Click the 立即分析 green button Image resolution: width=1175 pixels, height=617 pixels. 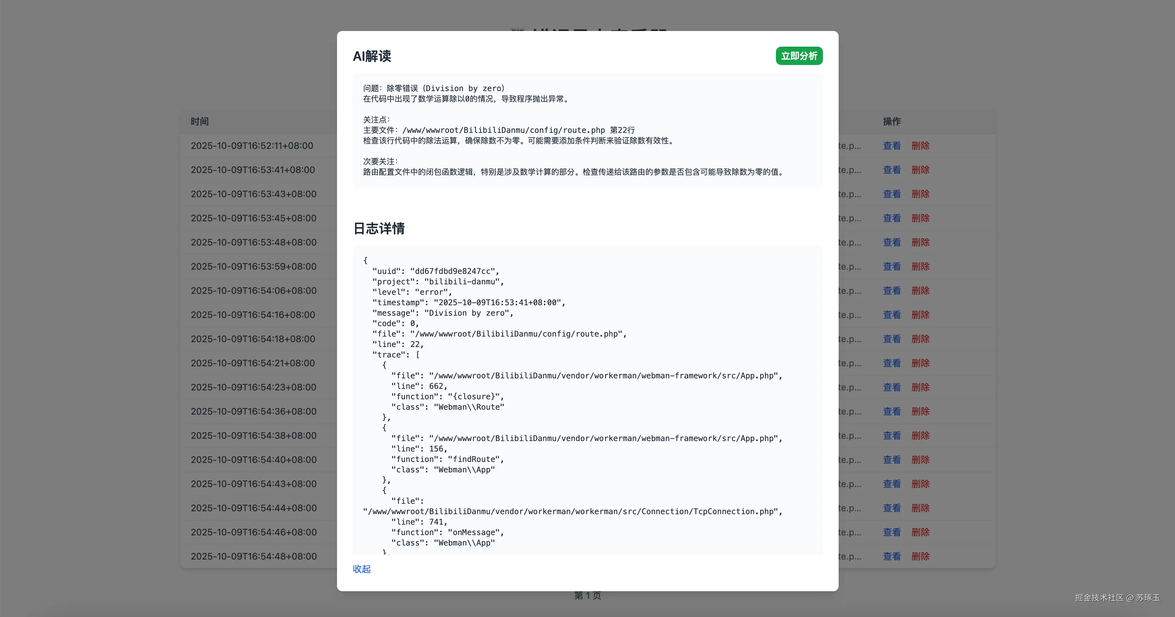[799, 56]
